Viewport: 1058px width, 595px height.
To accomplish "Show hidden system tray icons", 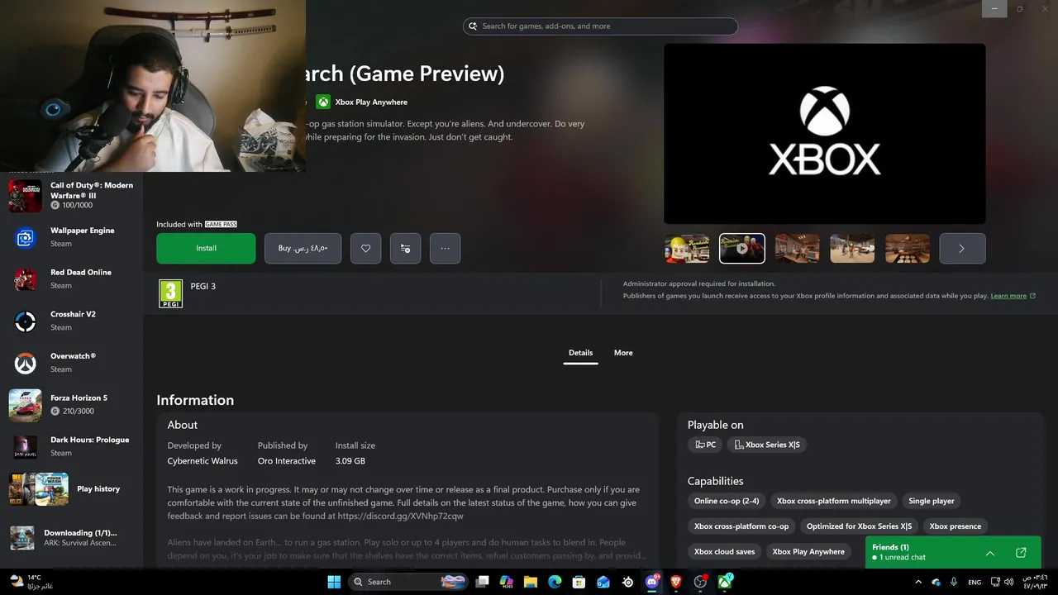I will tap(918, 582).
